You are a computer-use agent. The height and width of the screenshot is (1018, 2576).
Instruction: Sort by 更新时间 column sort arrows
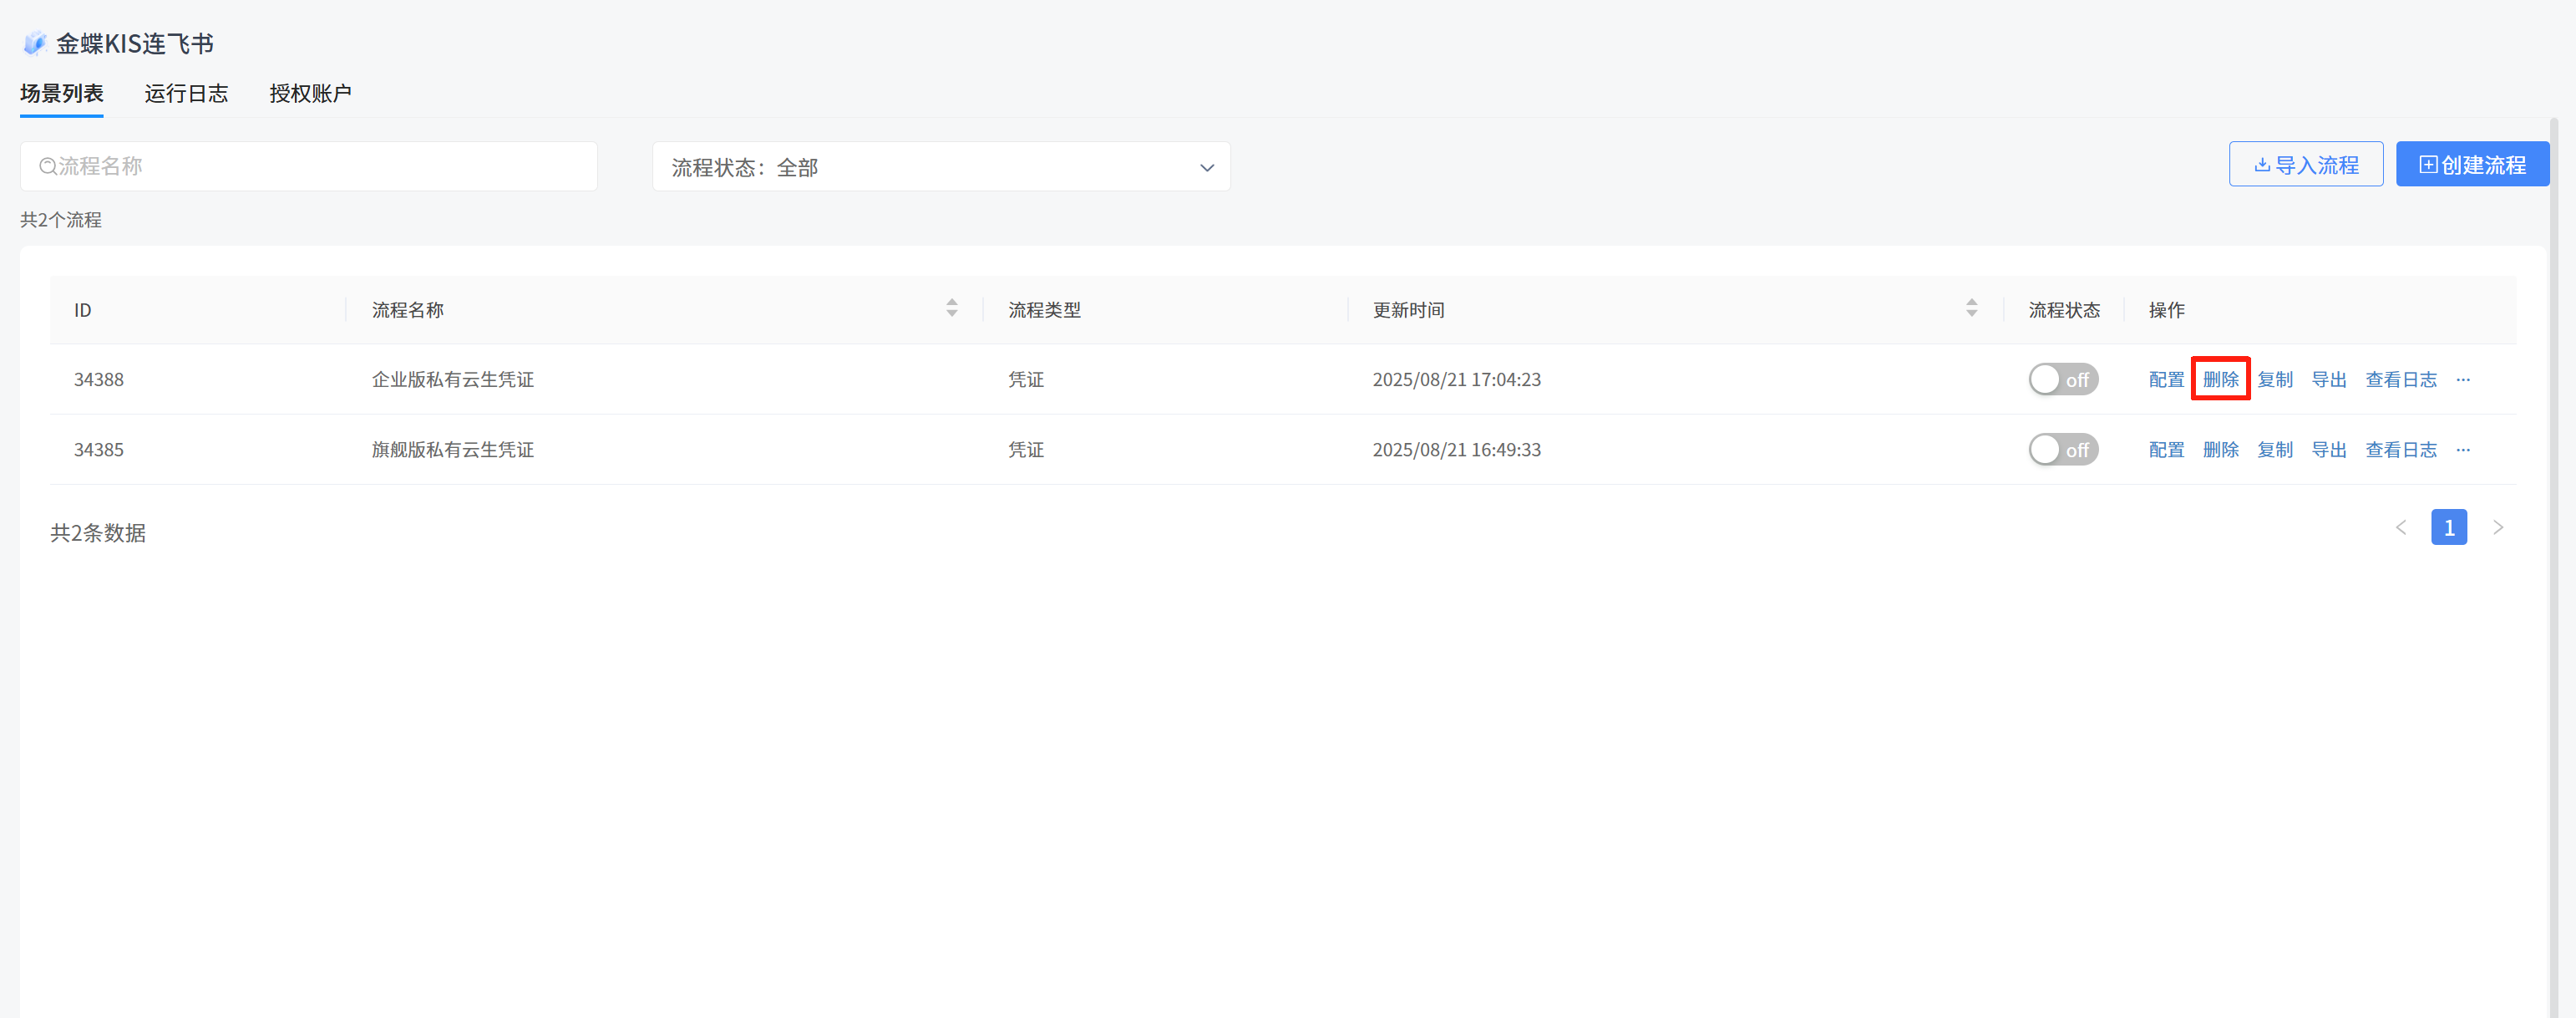tap(1971, 308)
